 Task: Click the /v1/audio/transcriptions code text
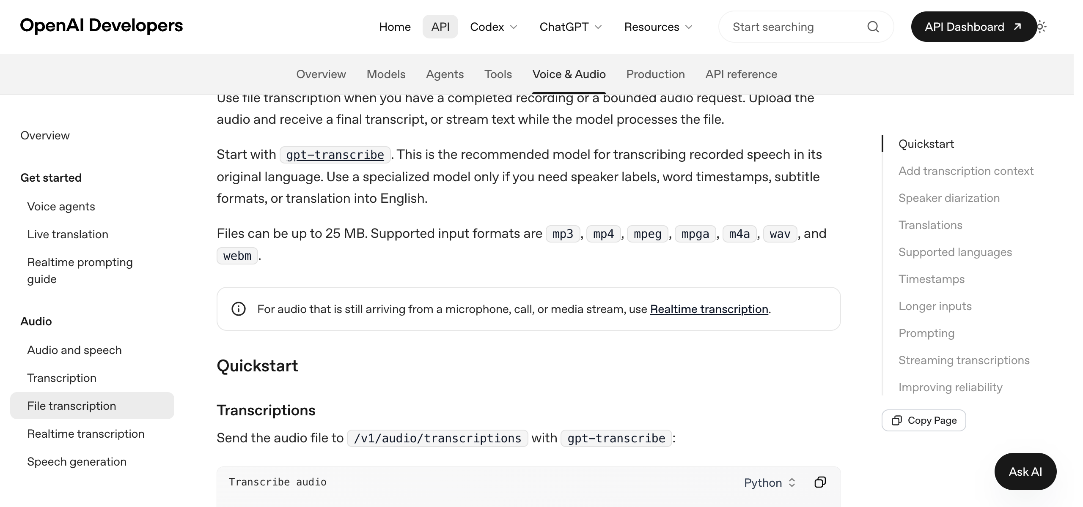tap(437, 438)
